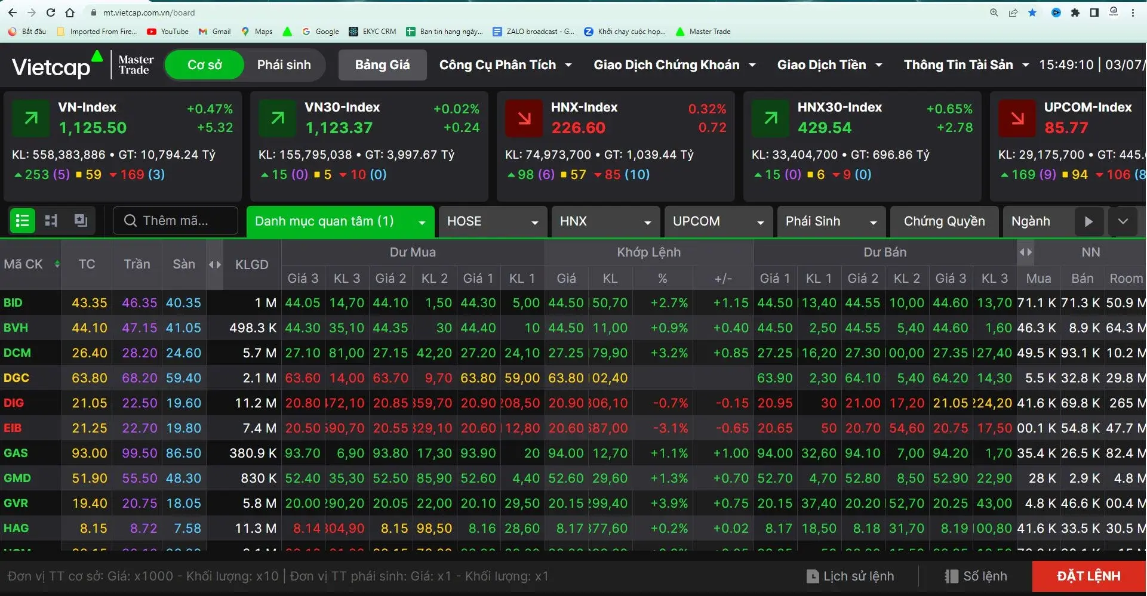The height and width of the screenshot is (596, 1147).
Task: Click the ĐẶT LỆNH button
Action: pyautogui.click(x=1088, y=576)
